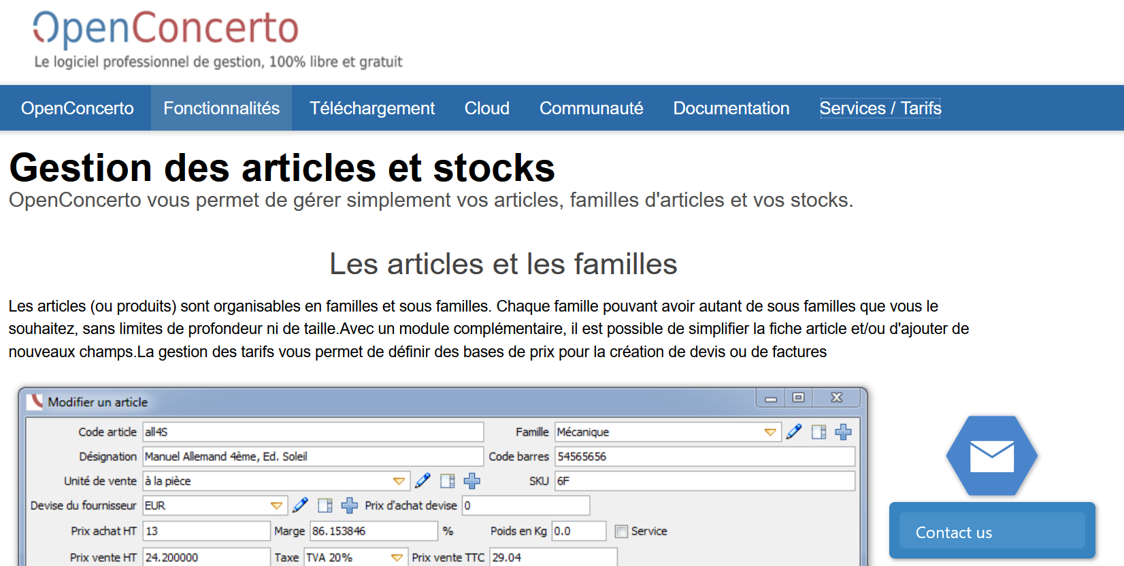Minimize the Modifier un article window
1124x566 pixels.
click(771, 398)
